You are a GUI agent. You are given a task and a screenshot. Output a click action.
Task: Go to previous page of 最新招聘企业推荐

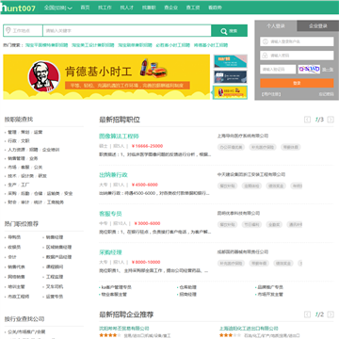pos(307,315)
